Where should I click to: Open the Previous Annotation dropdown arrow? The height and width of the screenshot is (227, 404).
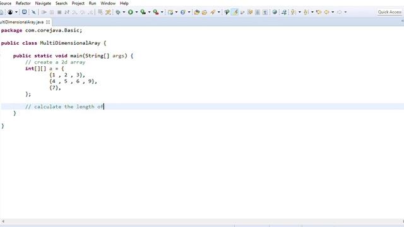pos(312,12)
